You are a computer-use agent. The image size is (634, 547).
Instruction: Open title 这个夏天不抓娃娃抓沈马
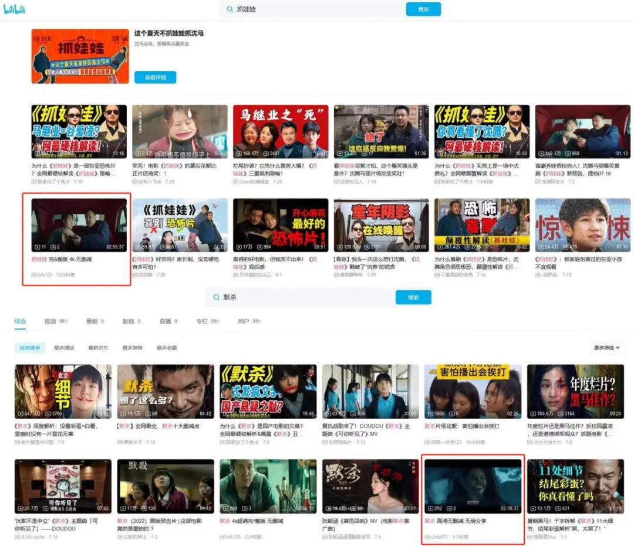pos(169,33)
